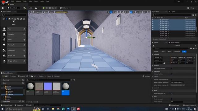Open the Edit menu
Viewport: 198px width, 111px height.
tap(12, 1)
